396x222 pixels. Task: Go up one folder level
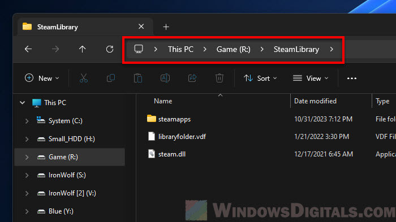click(83, 49)
